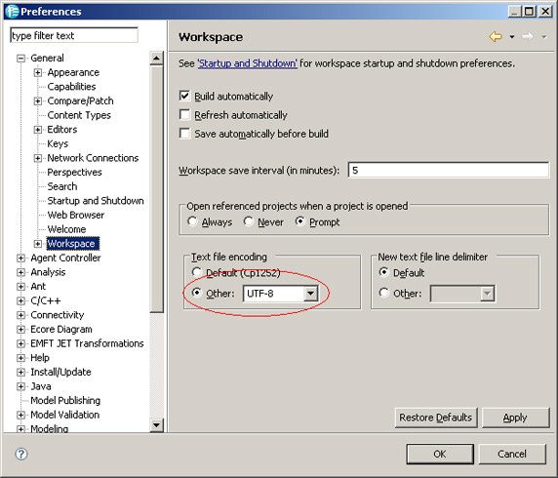
Task: Select Welcome in the tree
Action: [66, 229]
